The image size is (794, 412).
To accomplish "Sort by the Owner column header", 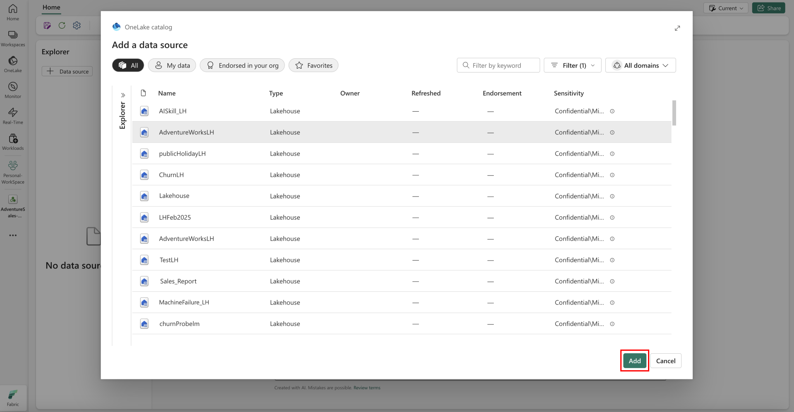I will pos(350,93).
